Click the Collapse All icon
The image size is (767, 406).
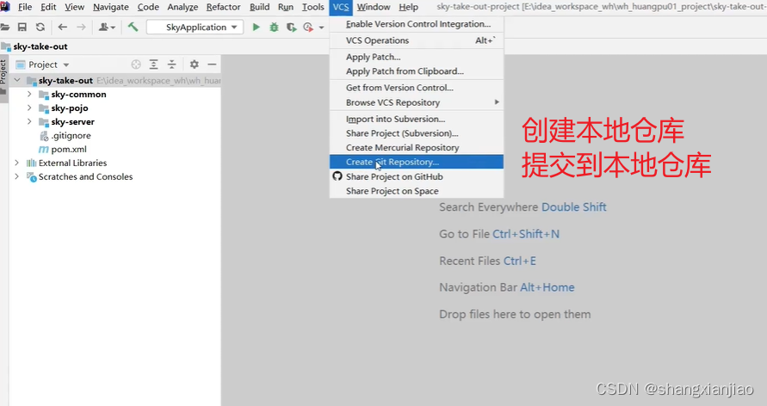pos(171,65)
